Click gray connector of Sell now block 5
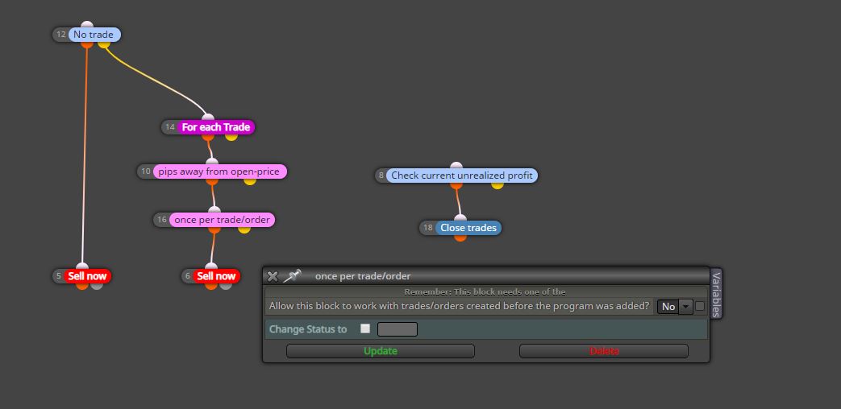The height and width of the screenshot is (409, 841). (x=97, y=286)
